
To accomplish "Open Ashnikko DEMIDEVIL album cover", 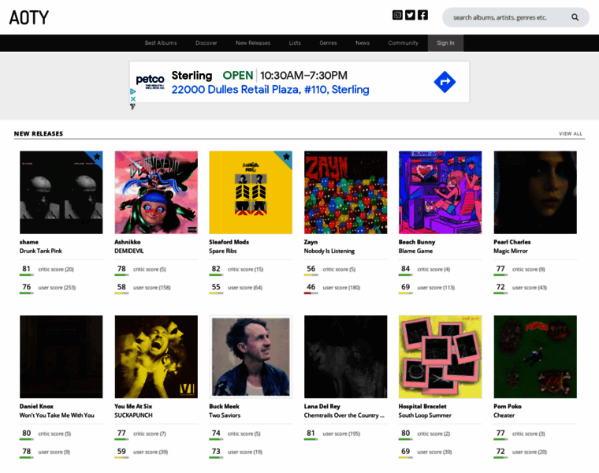I will [156, 192].
